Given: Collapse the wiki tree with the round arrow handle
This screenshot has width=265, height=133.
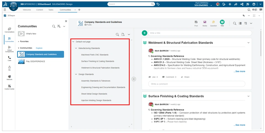Looking at the screenshot, I should pos(134,79).
